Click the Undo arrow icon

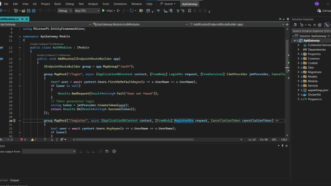click(41, 10)
